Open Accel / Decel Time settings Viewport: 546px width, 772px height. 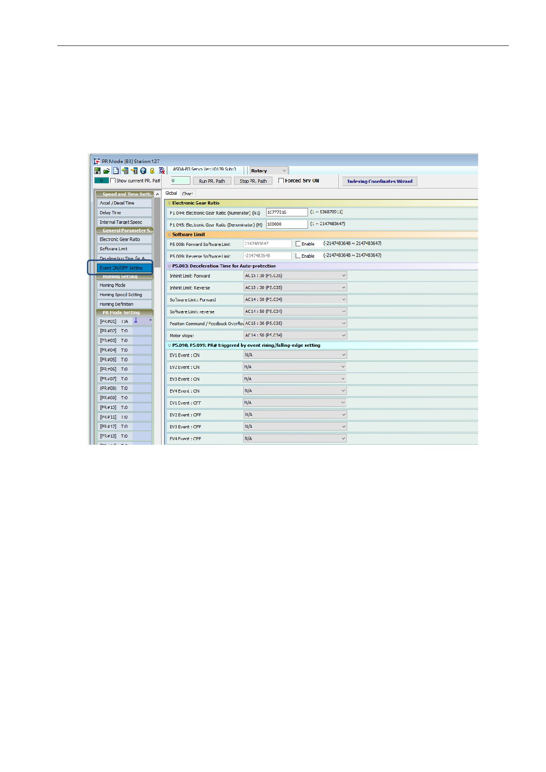(x=124, y=203)
